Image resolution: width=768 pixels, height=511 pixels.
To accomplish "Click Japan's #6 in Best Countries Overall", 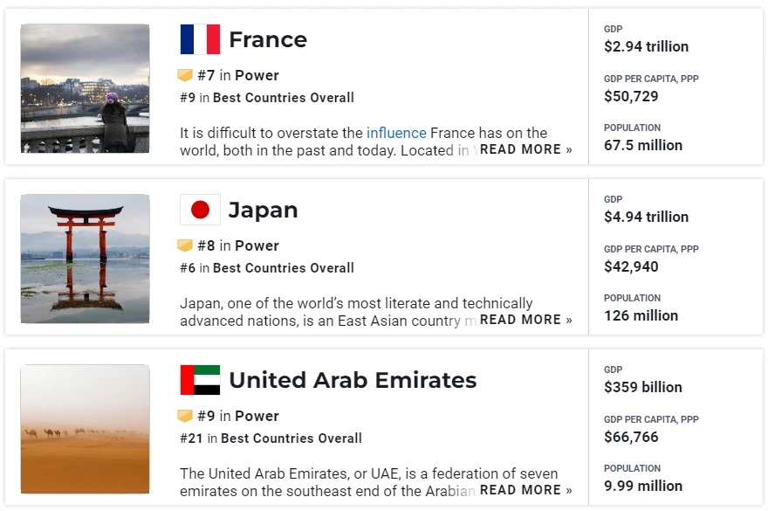I will pyautogui.click(x=267, y=268).
